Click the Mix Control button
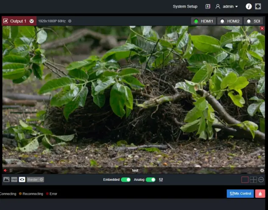The width and height of the screenshot is (268, 210). [240, 194]
